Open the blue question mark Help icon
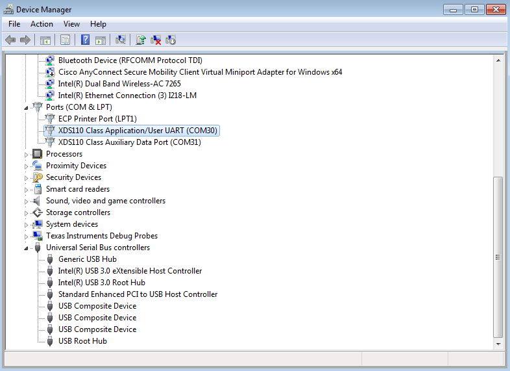 [x=85, y=40]
